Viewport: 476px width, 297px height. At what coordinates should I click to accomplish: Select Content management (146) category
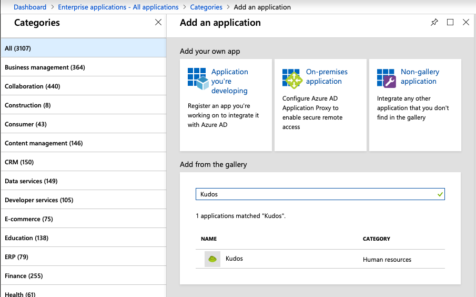(x=84, y=143)
